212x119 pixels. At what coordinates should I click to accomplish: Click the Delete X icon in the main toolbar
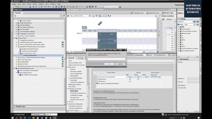pos(42,7)
